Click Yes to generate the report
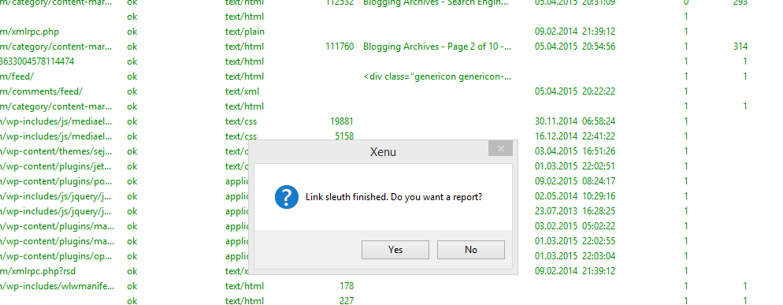 [x=395, y=250]
